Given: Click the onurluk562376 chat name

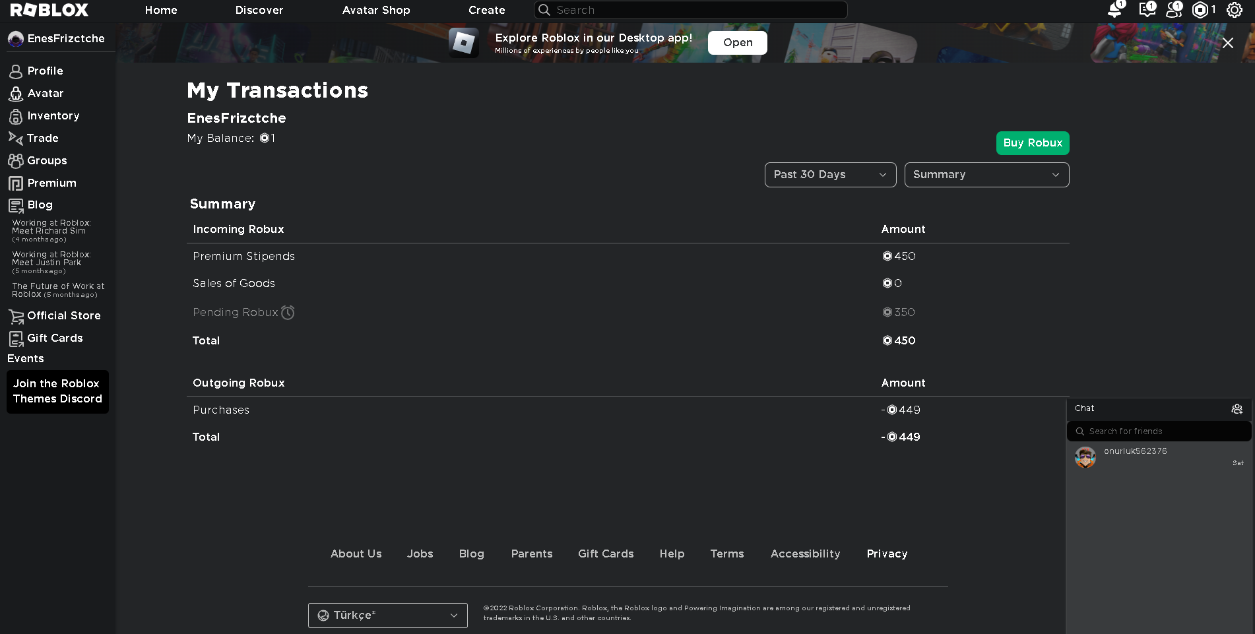Looking at the screenshot, I should coord(1136,451).
